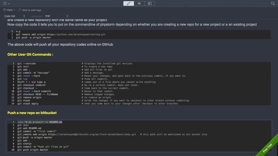Click the comment '# Displays the installed git version.'

107,64
